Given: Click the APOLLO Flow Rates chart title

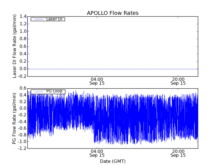Looking at the screenshot, I should click(x=112, y=13).
